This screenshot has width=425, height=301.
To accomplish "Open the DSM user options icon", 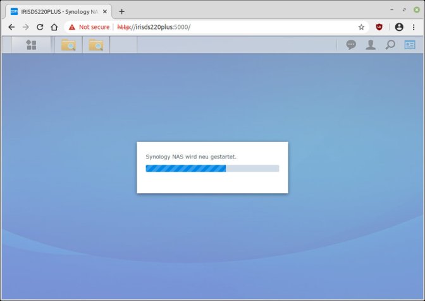I will tap(371, 45).
